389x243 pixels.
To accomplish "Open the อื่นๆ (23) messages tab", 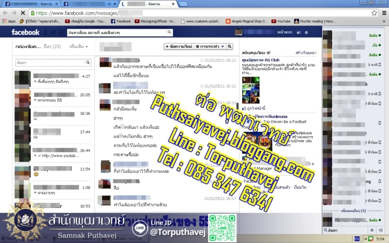I will pyautogui.click(x=52, y=46).
